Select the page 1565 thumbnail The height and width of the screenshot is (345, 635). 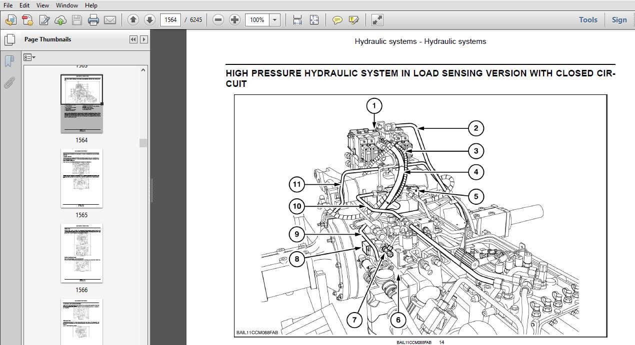pos(81,178)
